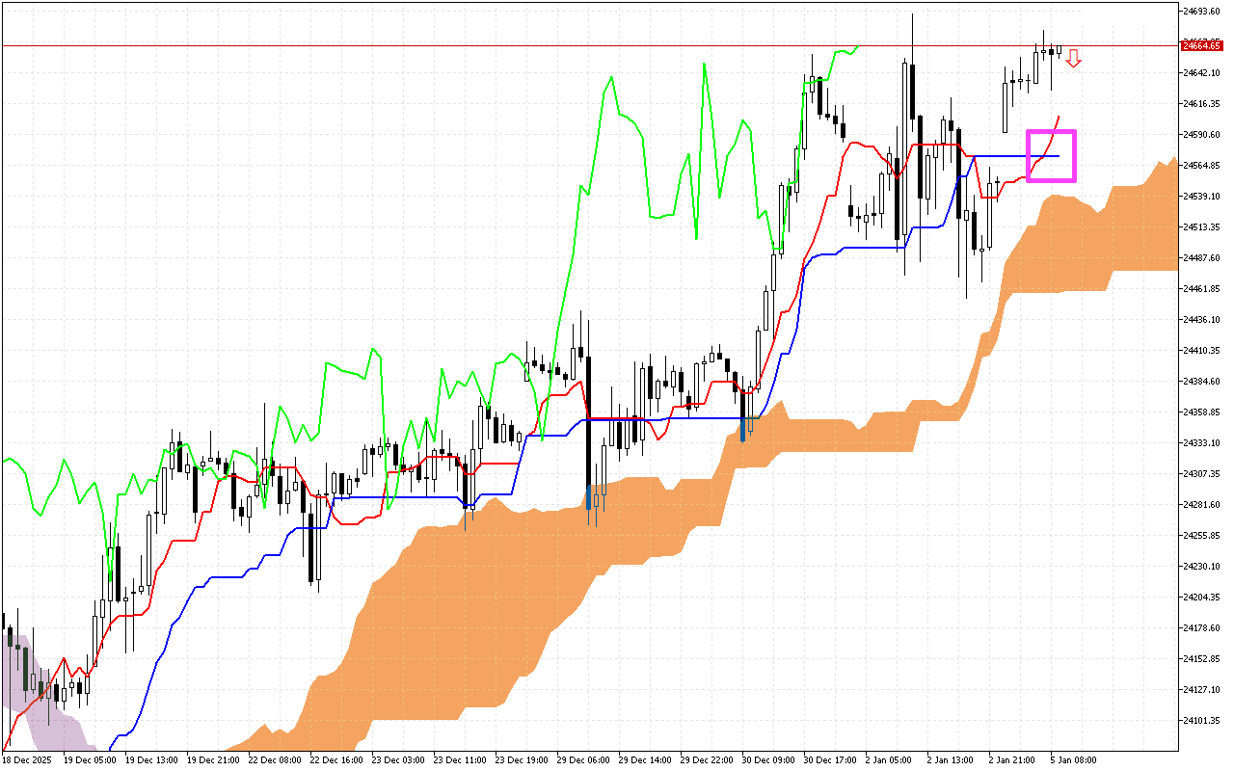Click the 29 Dec 06:00 time label
Screen dimensions: 1234x771
(x=583, y=759)
